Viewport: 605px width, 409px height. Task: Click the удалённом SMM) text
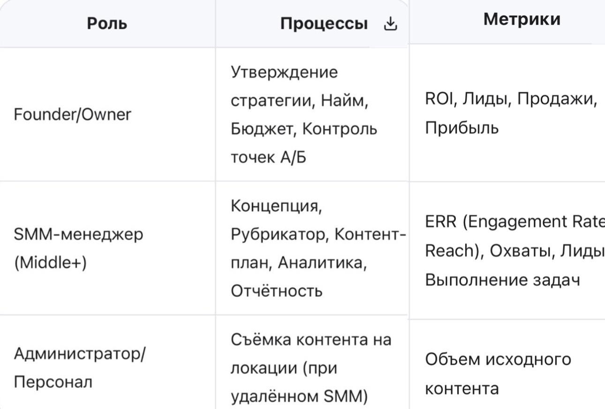(x=300, y=396)
